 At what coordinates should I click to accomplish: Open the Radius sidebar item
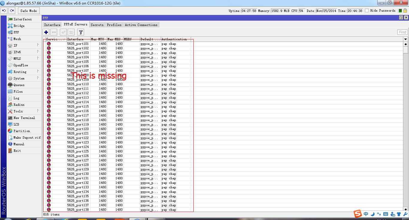(x=19, y=105)
